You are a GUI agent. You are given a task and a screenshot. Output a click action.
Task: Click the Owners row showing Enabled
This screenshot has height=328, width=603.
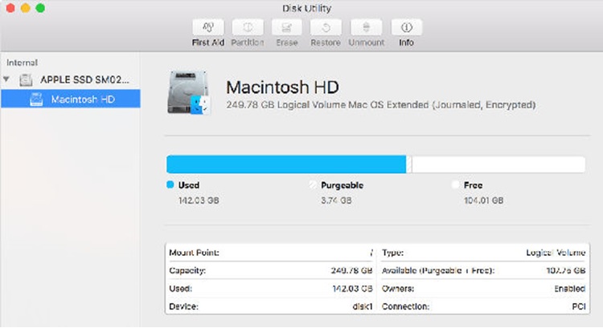[x=482, y=288]
